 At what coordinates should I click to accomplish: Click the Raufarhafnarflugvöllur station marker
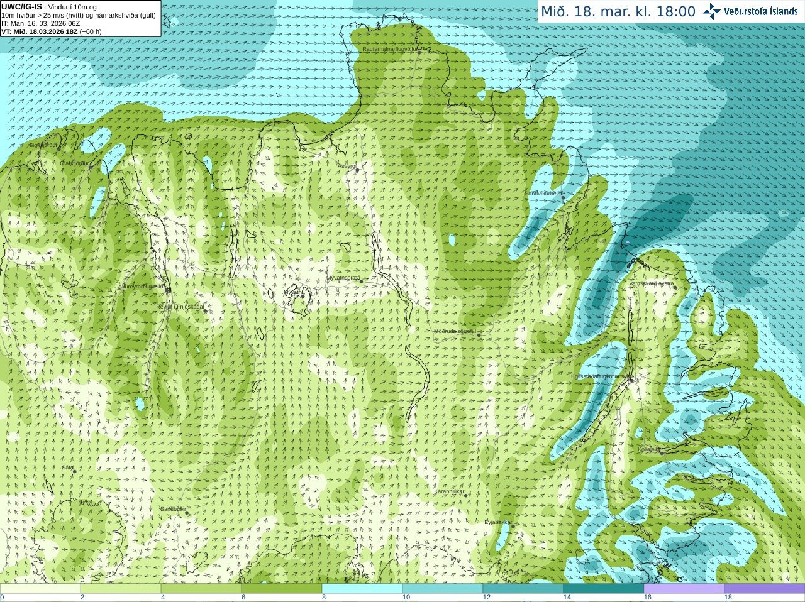[419, 52]
